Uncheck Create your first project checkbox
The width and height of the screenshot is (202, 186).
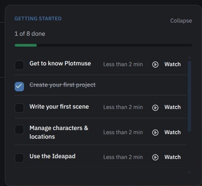19,86
